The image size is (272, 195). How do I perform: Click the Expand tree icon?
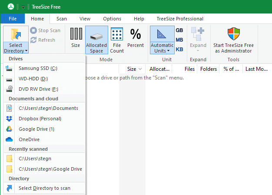[198, 34]
